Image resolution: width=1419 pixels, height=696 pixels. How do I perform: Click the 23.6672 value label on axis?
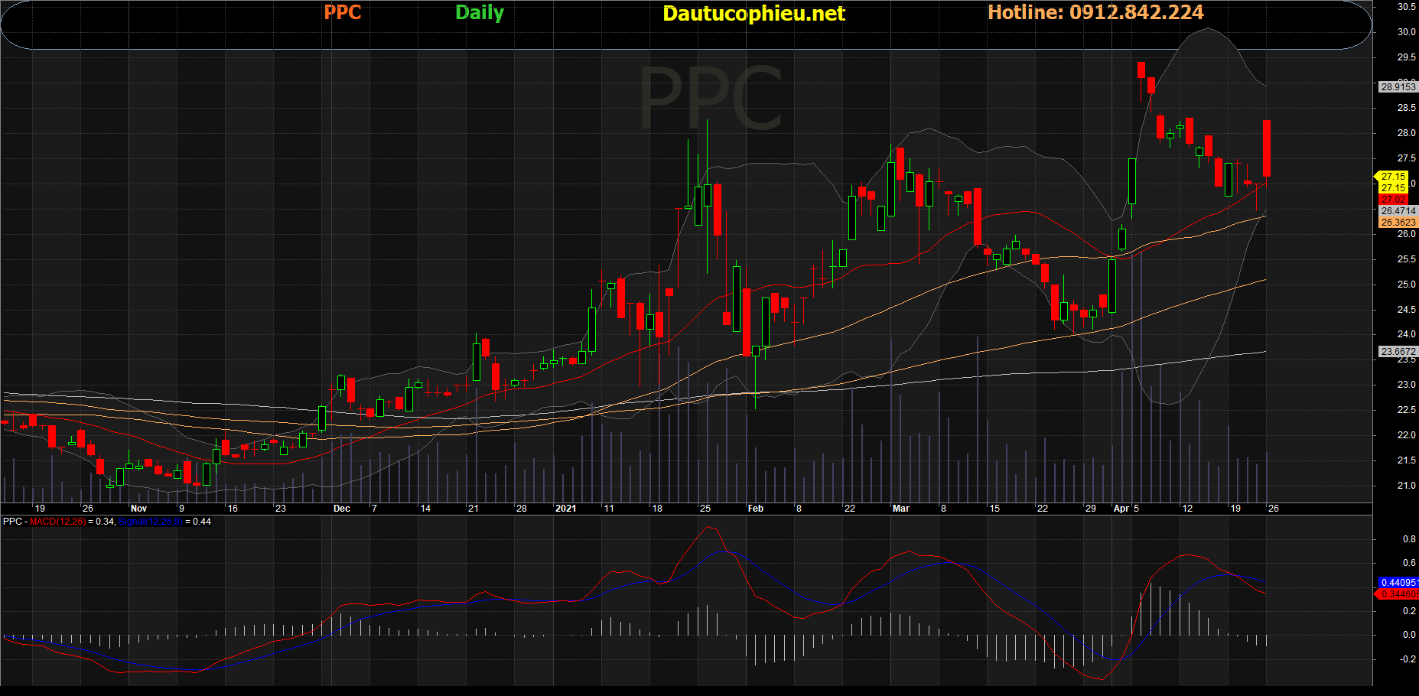[x=1398, y=352]
